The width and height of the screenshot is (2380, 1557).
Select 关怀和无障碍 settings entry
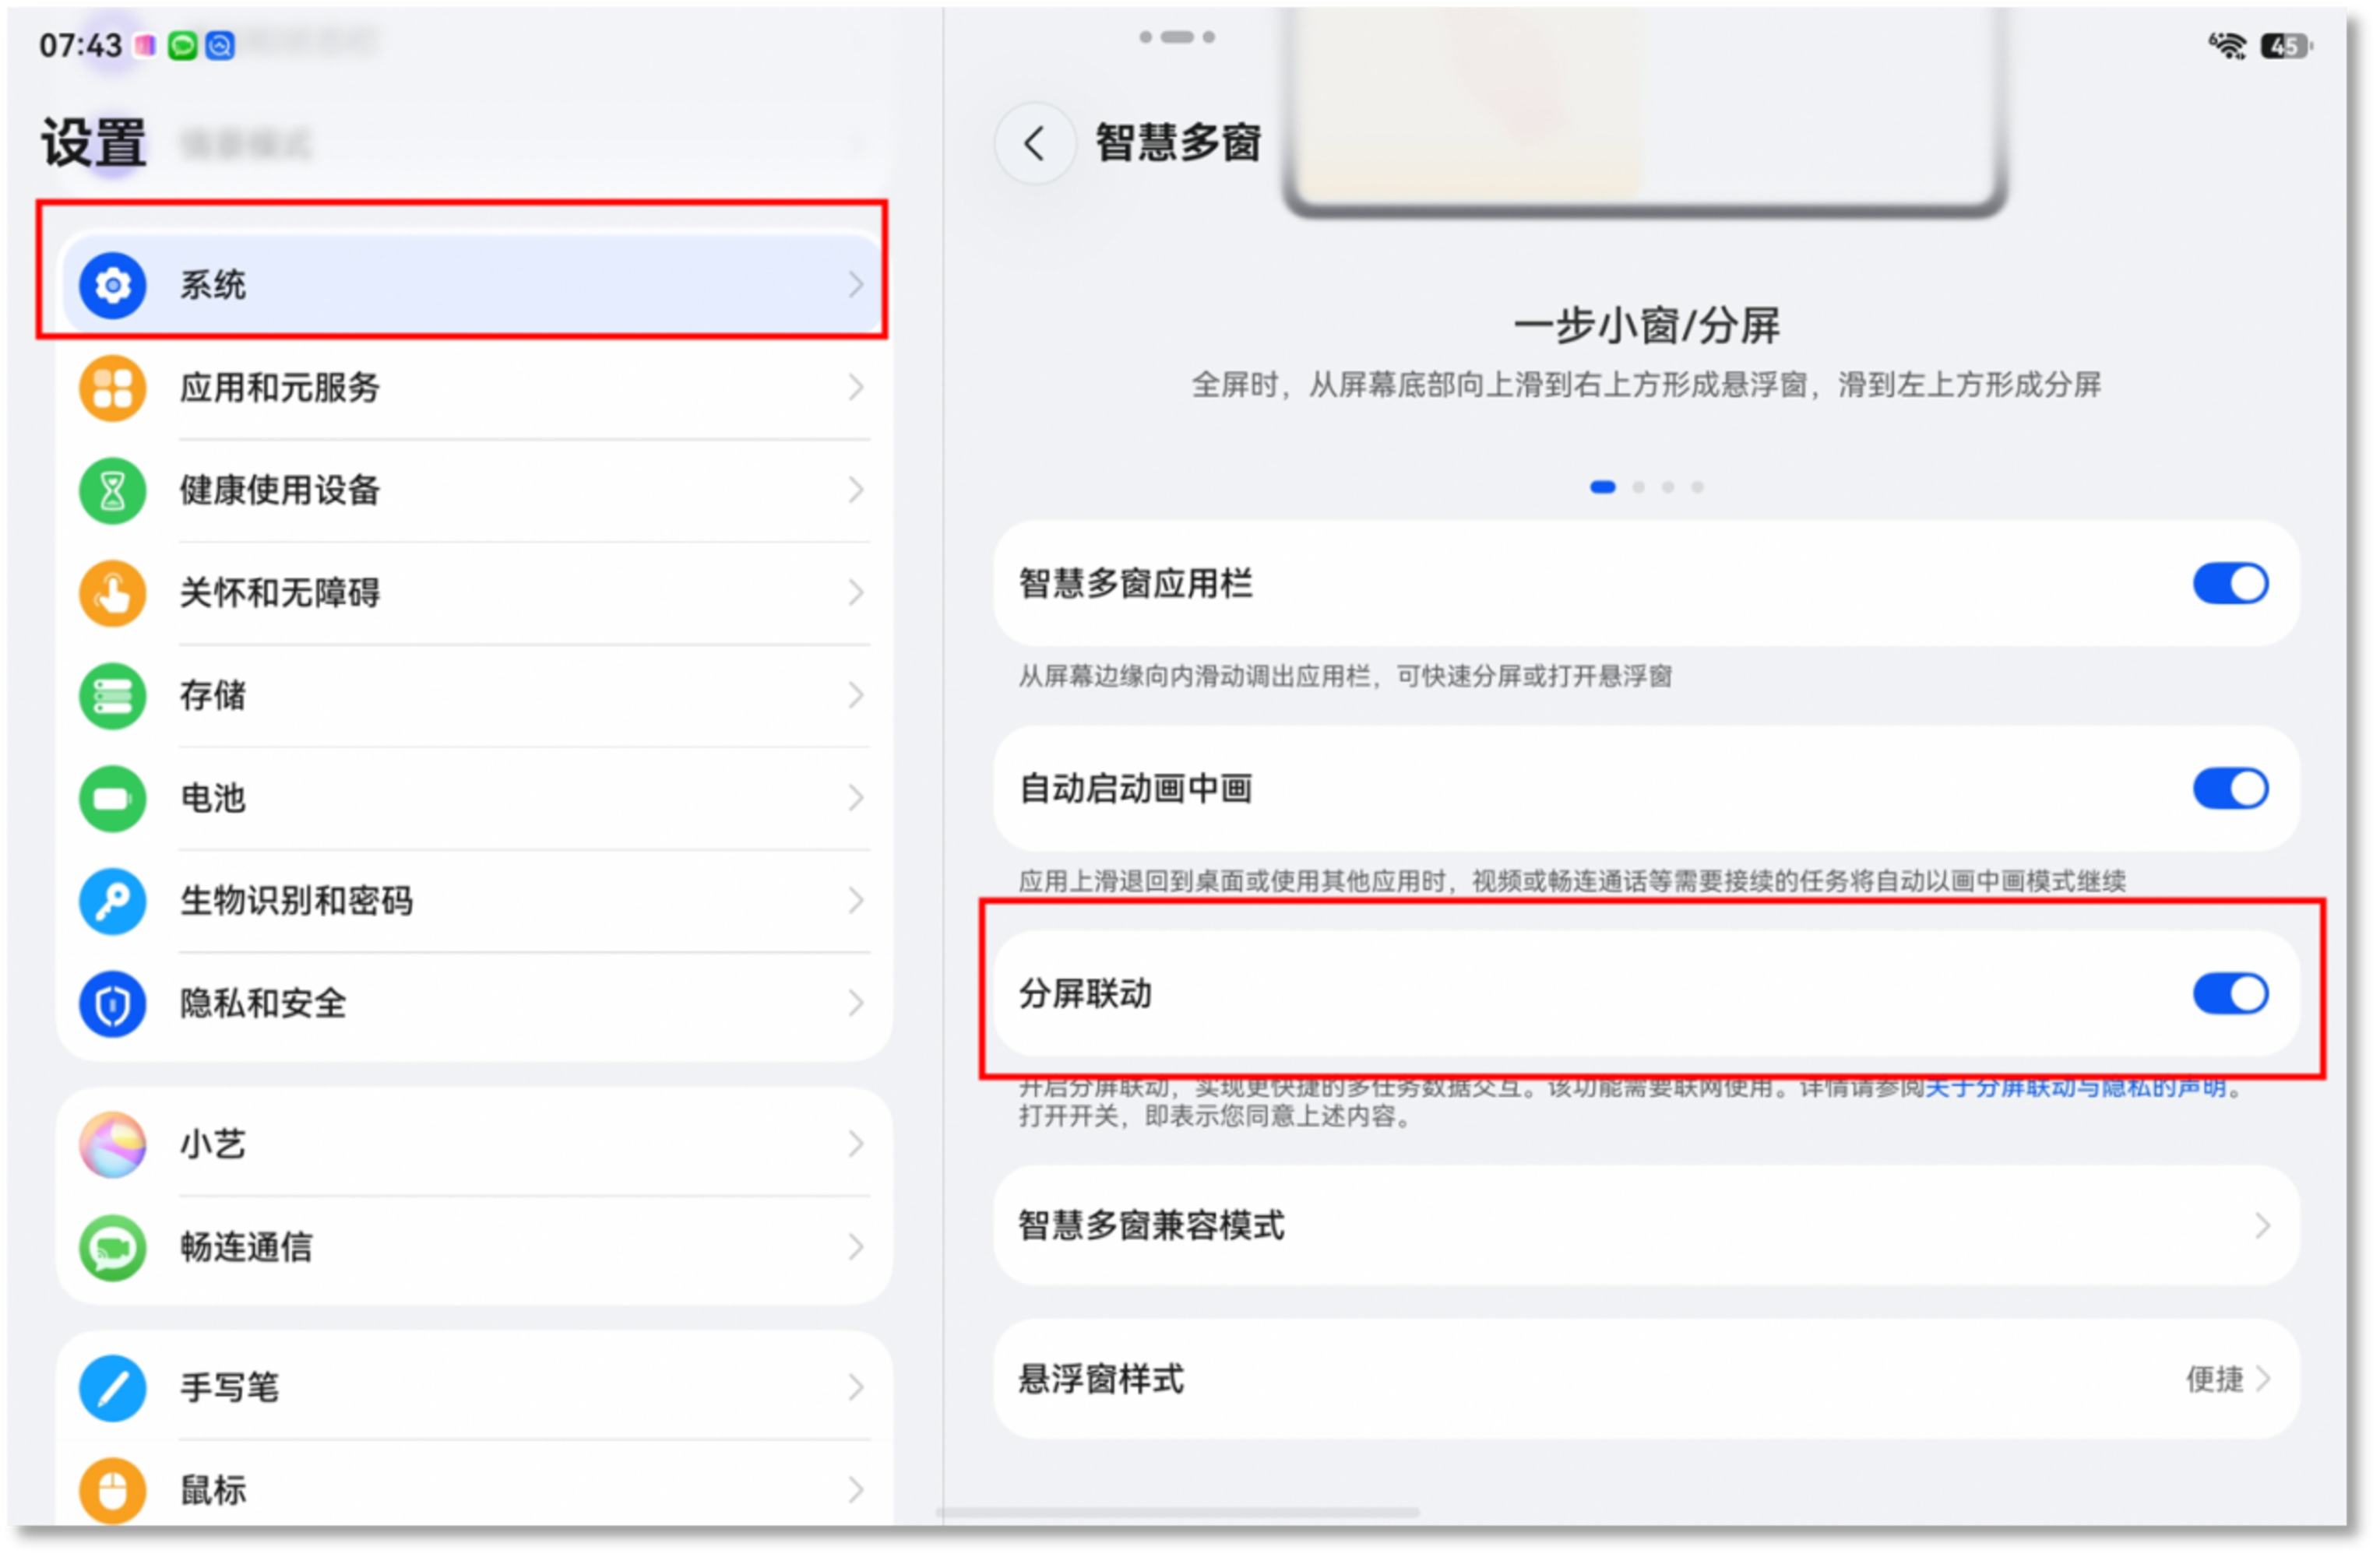(475, 595)
